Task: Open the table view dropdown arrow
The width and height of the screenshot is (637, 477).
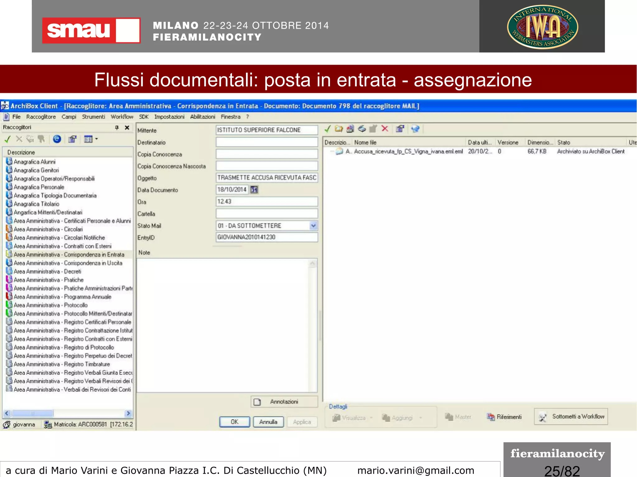Action: point(96,139)
